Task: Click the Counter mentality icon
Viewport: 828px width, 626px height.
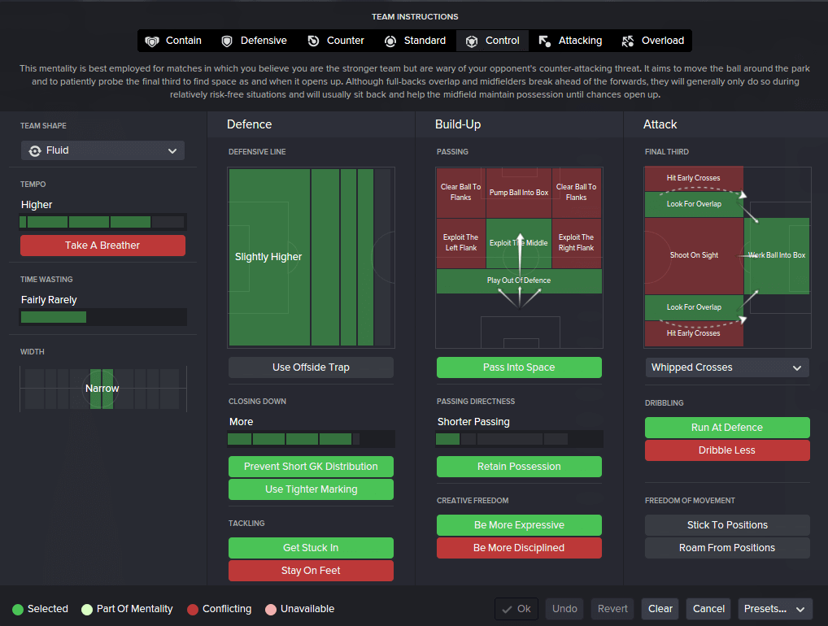Action: coord(313,41)
